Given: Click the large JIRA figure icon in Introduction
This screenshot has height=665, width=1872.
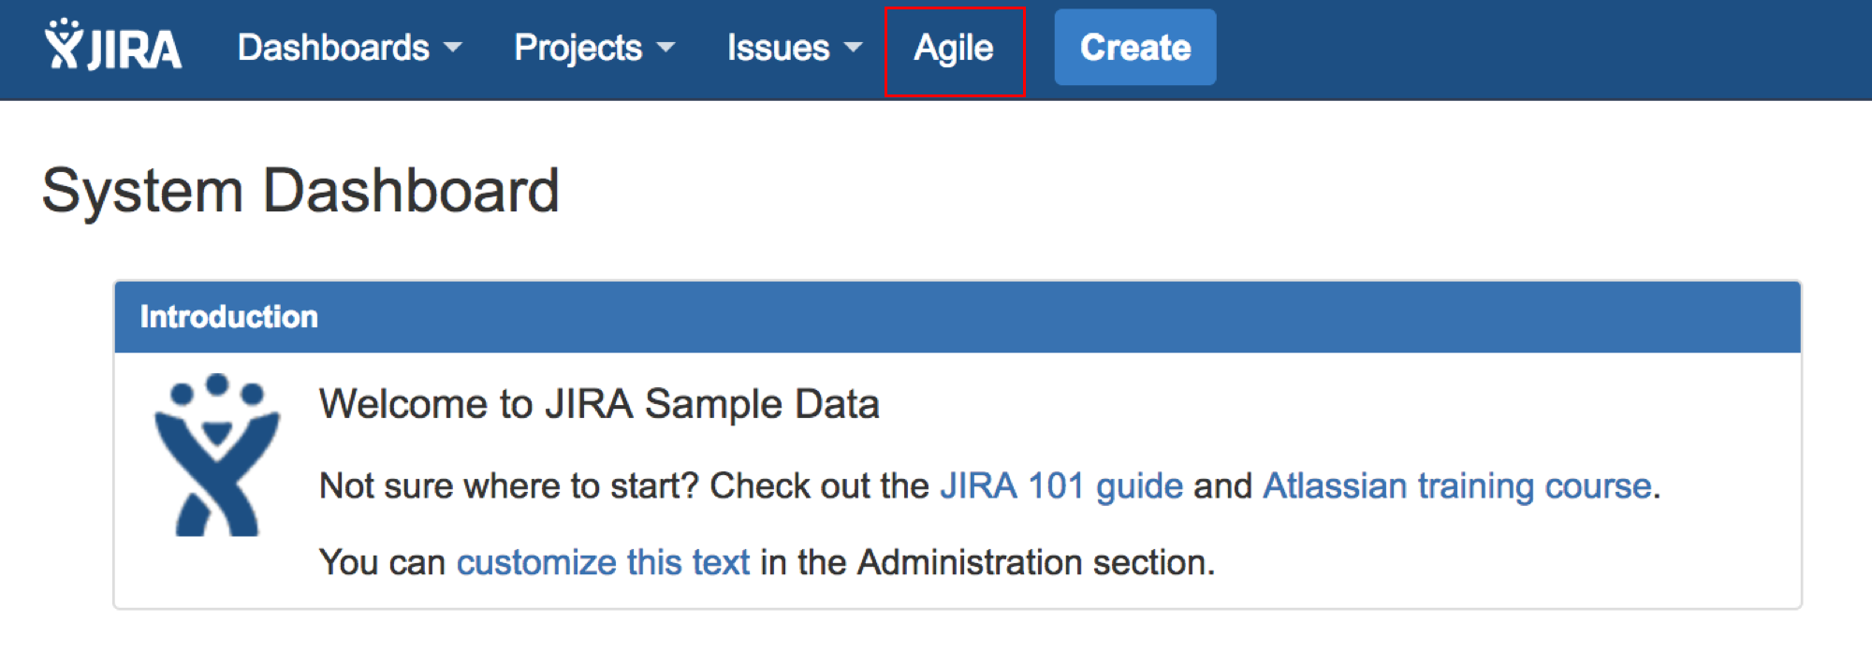Looking at the screenshot, I should pos(217,455).
